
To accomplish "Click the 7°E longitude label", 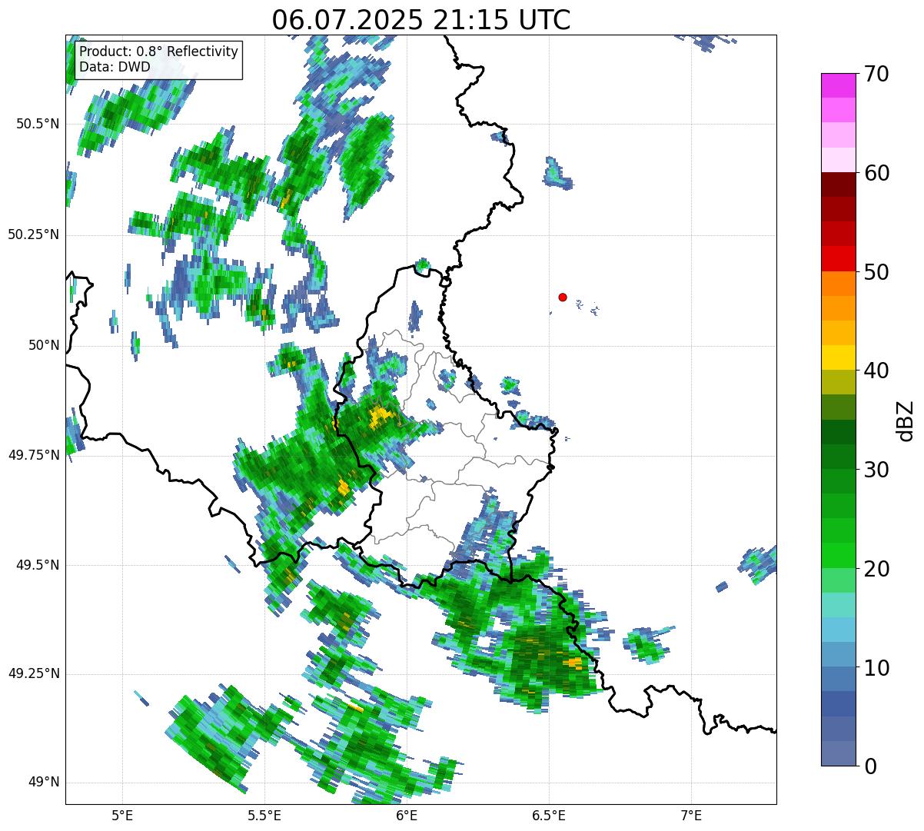I will (691, 816).
